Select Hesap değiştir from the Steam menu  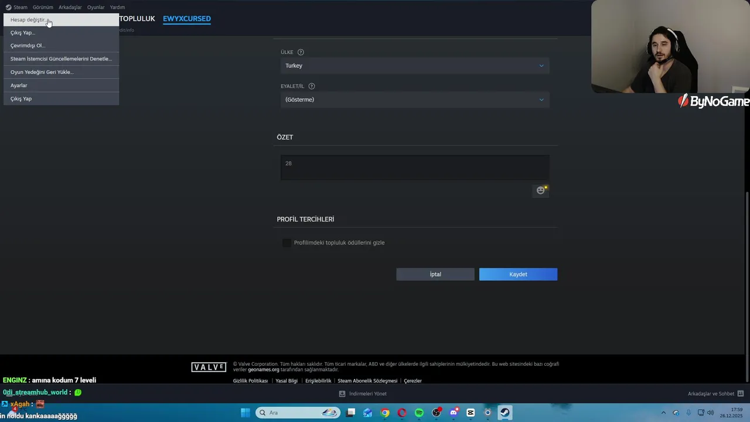click(x=61, y=20)
